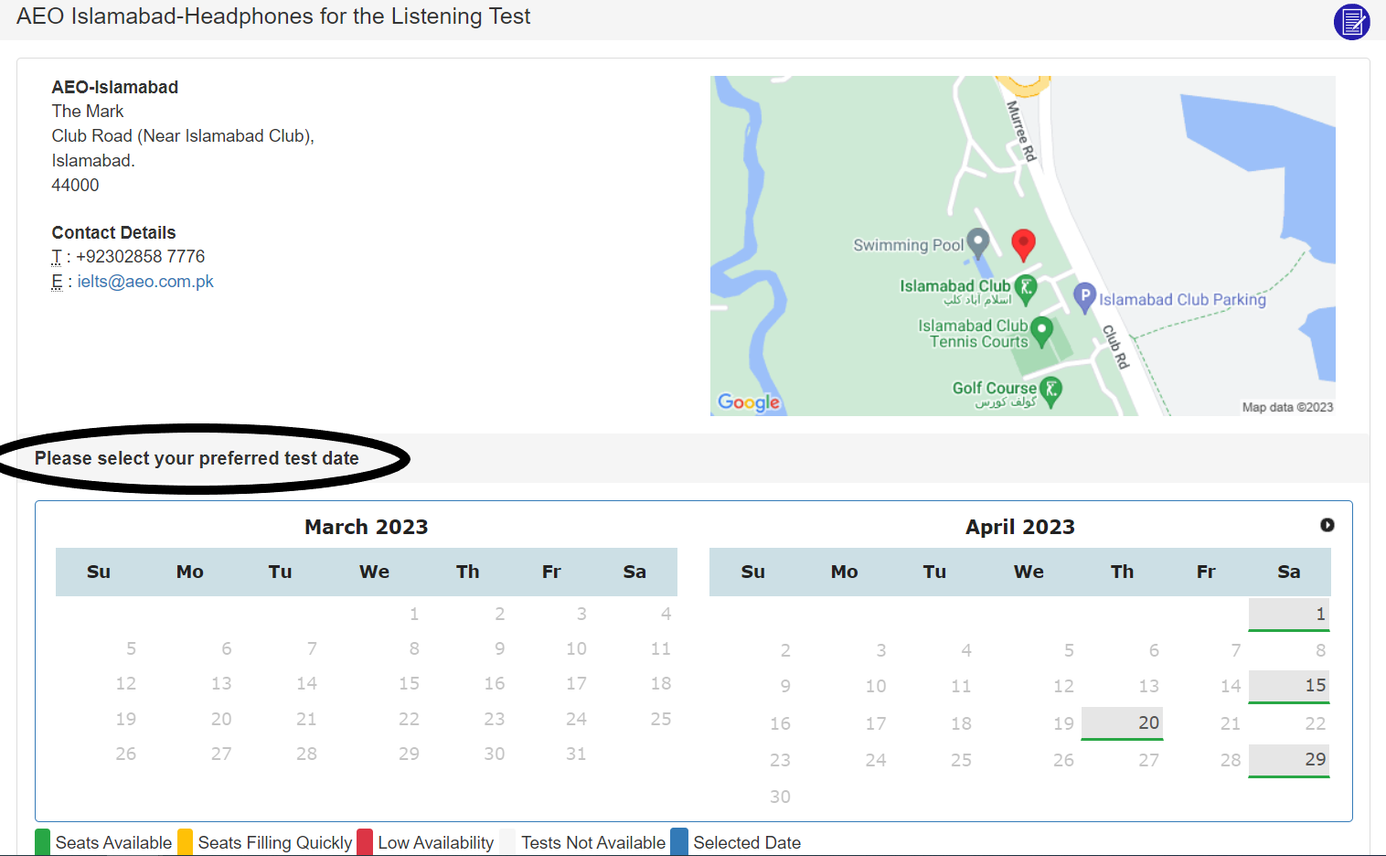Click the Club Road (Near Islamabad Club) address line

[183, 136]
